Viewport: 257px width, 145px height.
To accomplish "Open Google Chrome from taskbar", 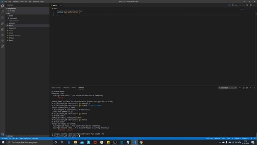I will pyautogui.click(x=141, y=142).
